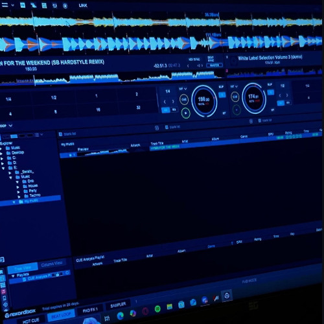Click the top enlarged blue-yellow waveform
Viewport: 324px width, 324px height.
[x=161, y=22]
